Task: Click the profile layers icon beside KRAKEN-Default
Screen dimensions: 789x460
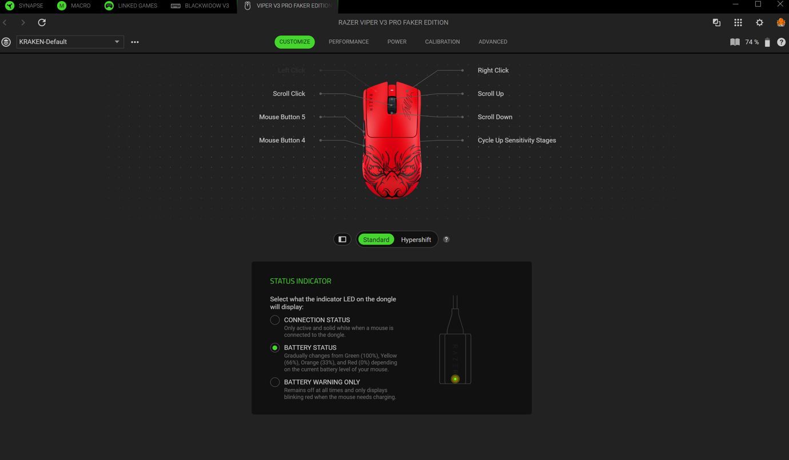Action: [6, 42]
